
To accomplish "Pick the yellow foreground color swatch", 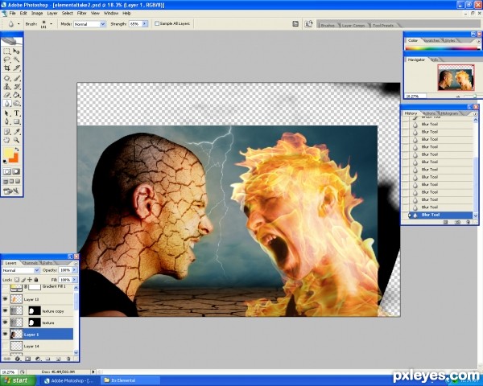I will [8, 153].
